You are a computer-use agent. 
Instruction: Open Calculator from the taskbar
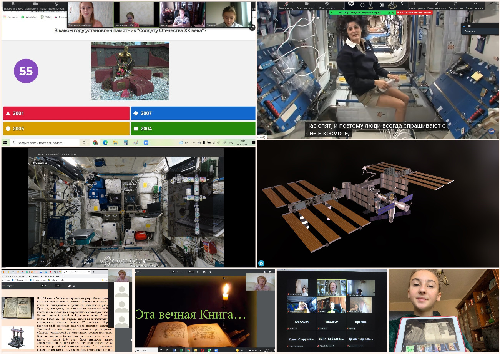125,142
